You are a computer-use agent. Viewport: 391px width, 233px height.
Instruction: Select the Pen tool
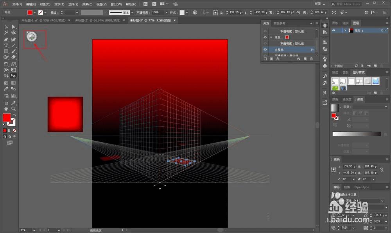coord(6,39)
